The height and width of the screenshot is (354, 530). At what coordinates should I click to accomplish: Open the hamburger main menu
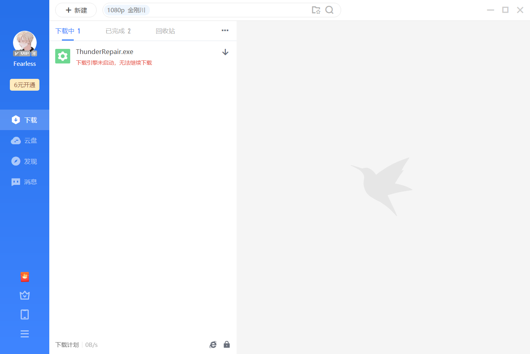(x=24, y=334)
